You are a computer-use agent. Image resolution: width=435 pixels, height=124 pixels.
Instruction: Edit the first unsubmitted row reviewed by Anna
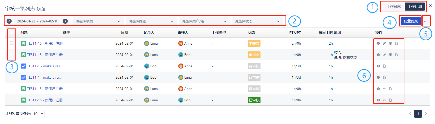384,43
